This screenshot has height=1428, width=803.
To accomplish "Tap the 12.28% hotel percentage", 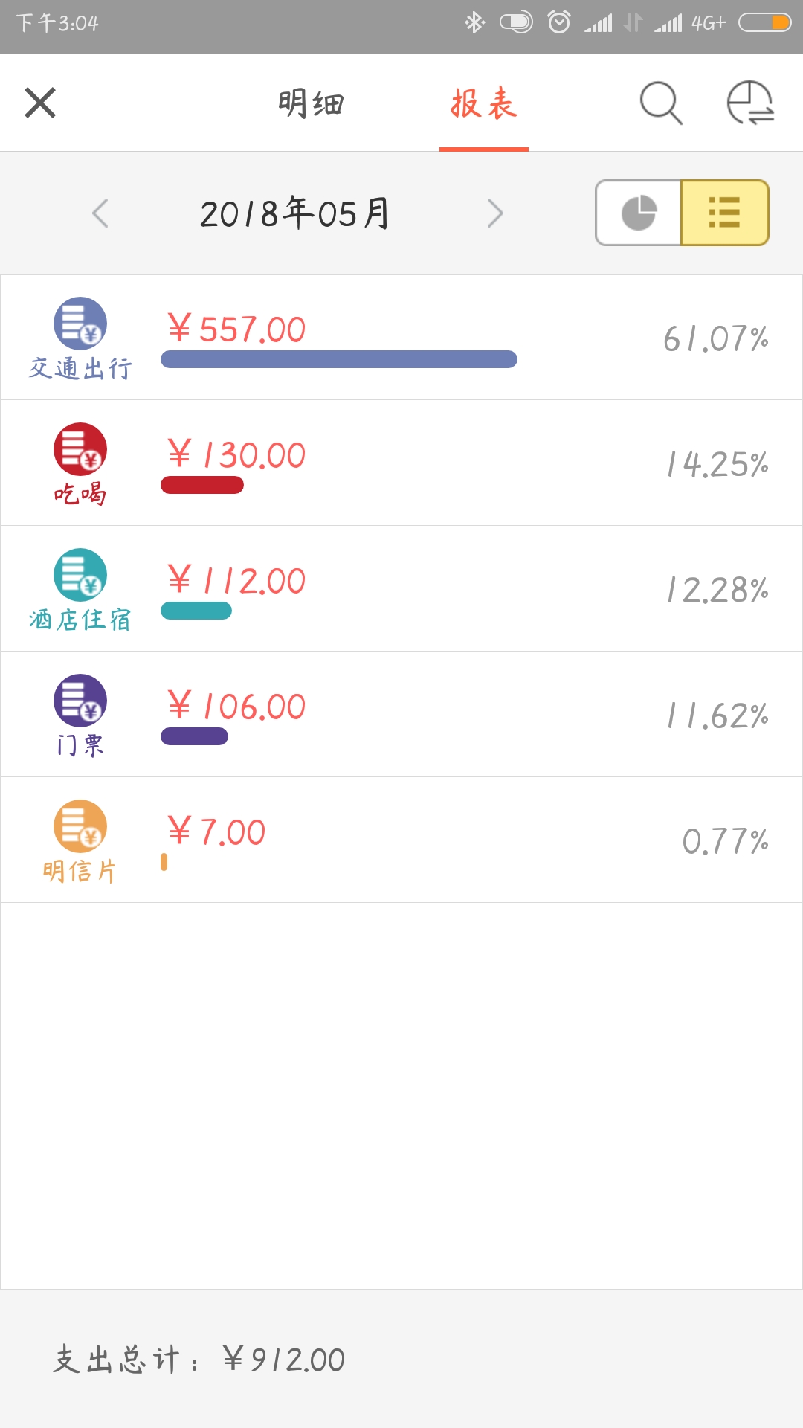I will pyautogui.click(x=717, y=591).
